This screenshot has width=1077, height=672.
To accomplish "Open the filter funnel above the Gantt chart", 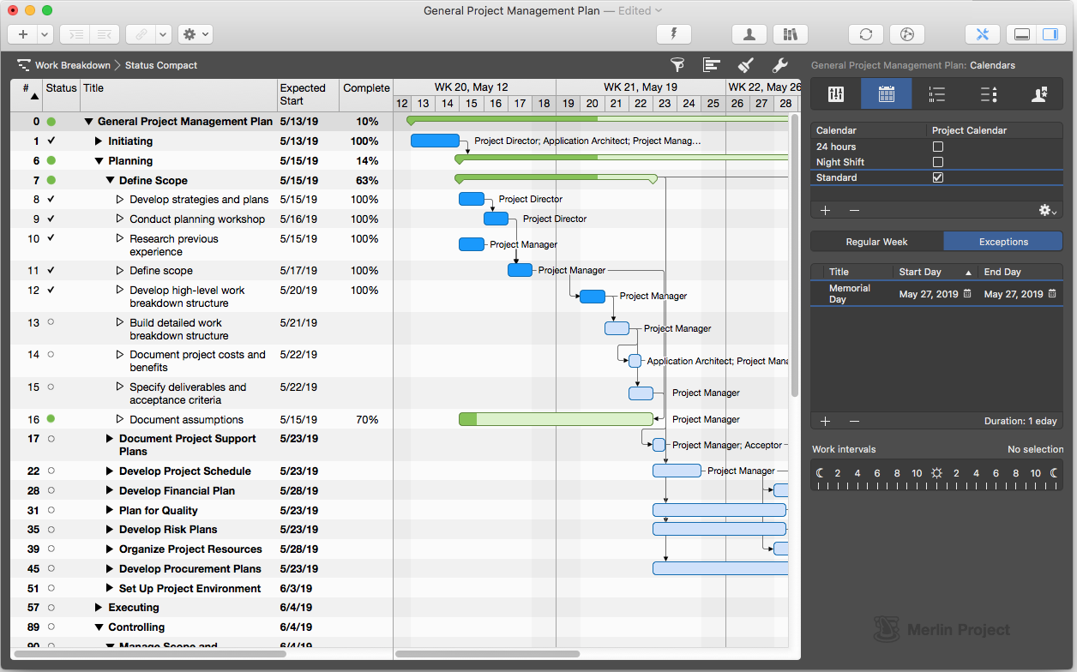I will [677, 65].
